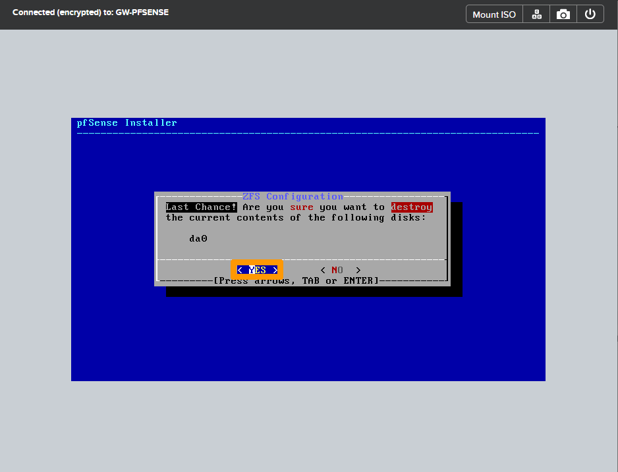618x472 pixels.
Task: Click the pfSense Installer header text
Action: (x=128, y=122)
